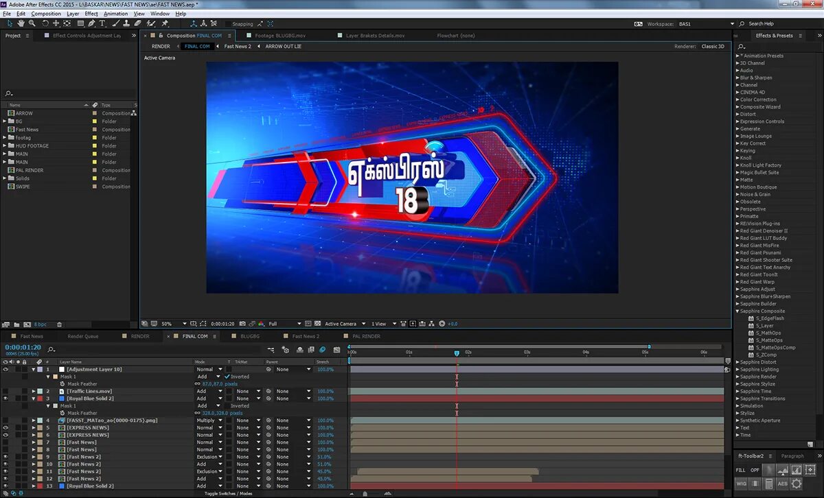The width and height of the screenshot is (824, 498).
Task: Open the Footage BLUGBG.mov viewer tab
Action: click(280, 36)
